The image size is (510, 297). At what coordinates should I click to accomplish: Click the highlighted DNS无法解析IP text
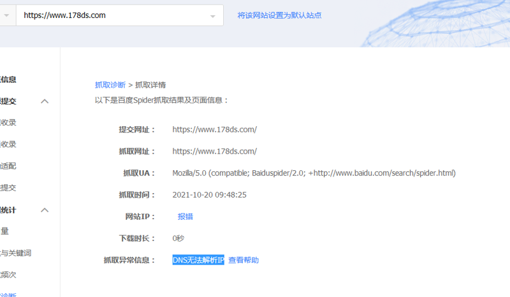click(x=198, y=260)
